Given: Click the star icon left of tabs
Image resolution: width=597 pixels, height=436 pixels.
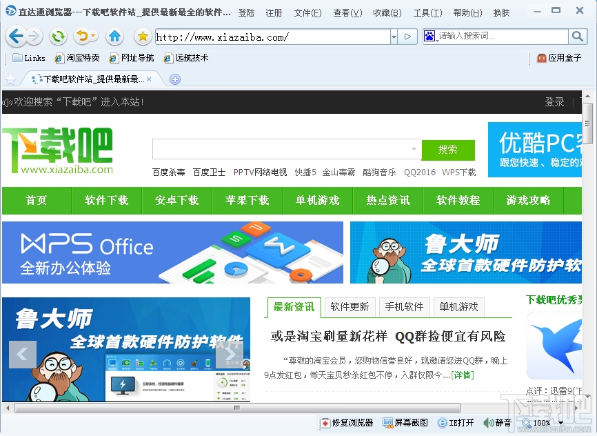Looking at the screenshot, I should click(10, 79).
